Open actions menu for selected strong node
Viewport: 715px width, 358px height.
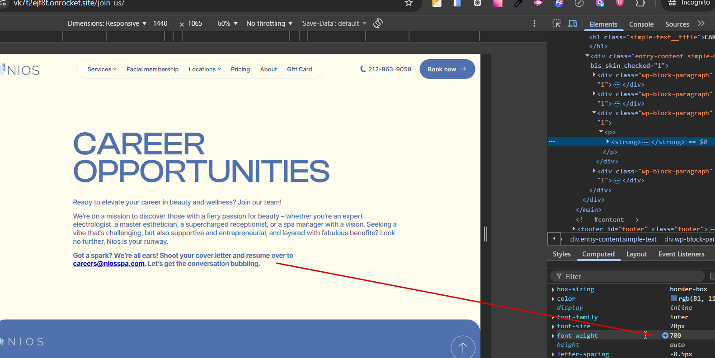point(552,141)
